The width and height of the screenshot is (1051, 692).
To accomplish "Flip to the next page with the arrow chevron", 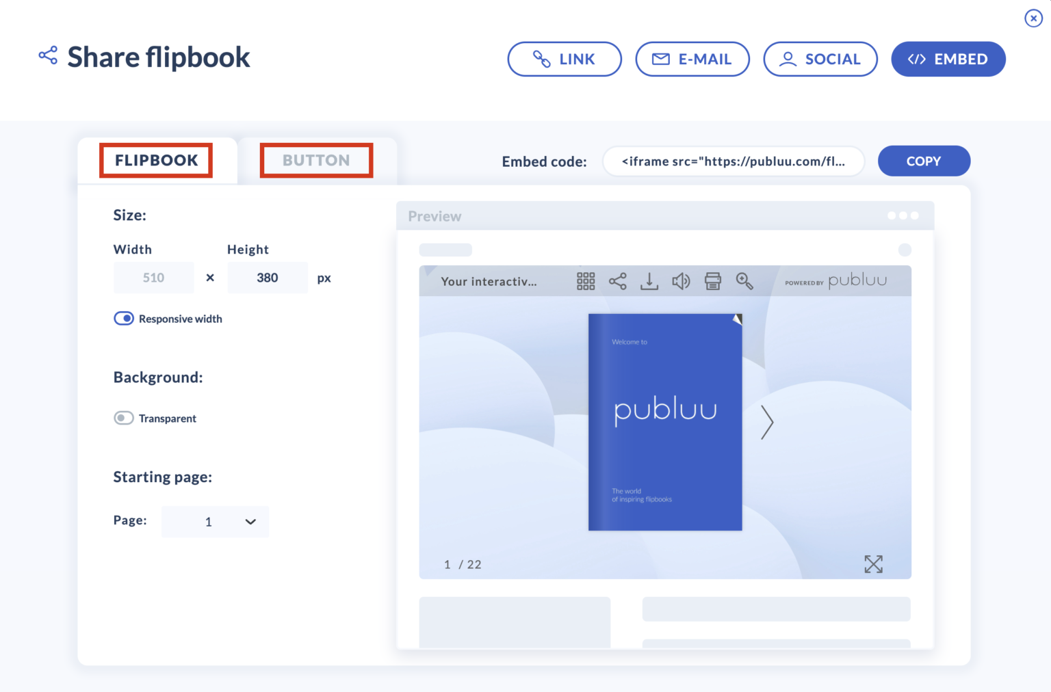I will pyautogui.click(x=767, y=423).
